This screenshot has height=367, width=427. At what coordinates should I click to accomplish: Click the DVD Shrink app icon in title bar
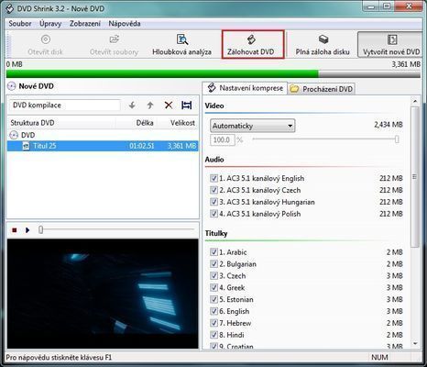pyautogui.click(x=10, y=8)
